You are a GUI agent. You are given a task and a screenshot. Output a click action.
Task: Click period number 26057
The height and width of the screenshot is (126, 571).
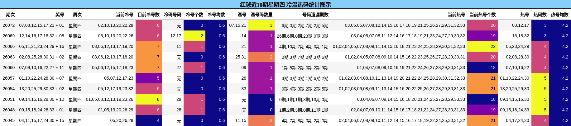(9, 78)
